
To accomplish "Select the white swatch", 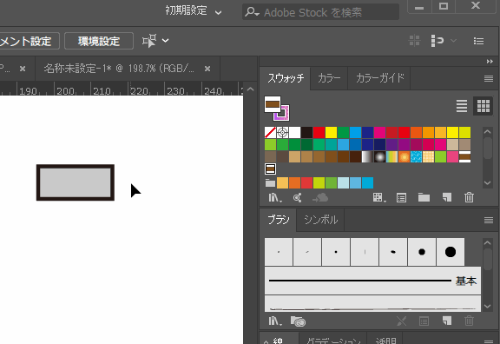I will click(295, 132).
